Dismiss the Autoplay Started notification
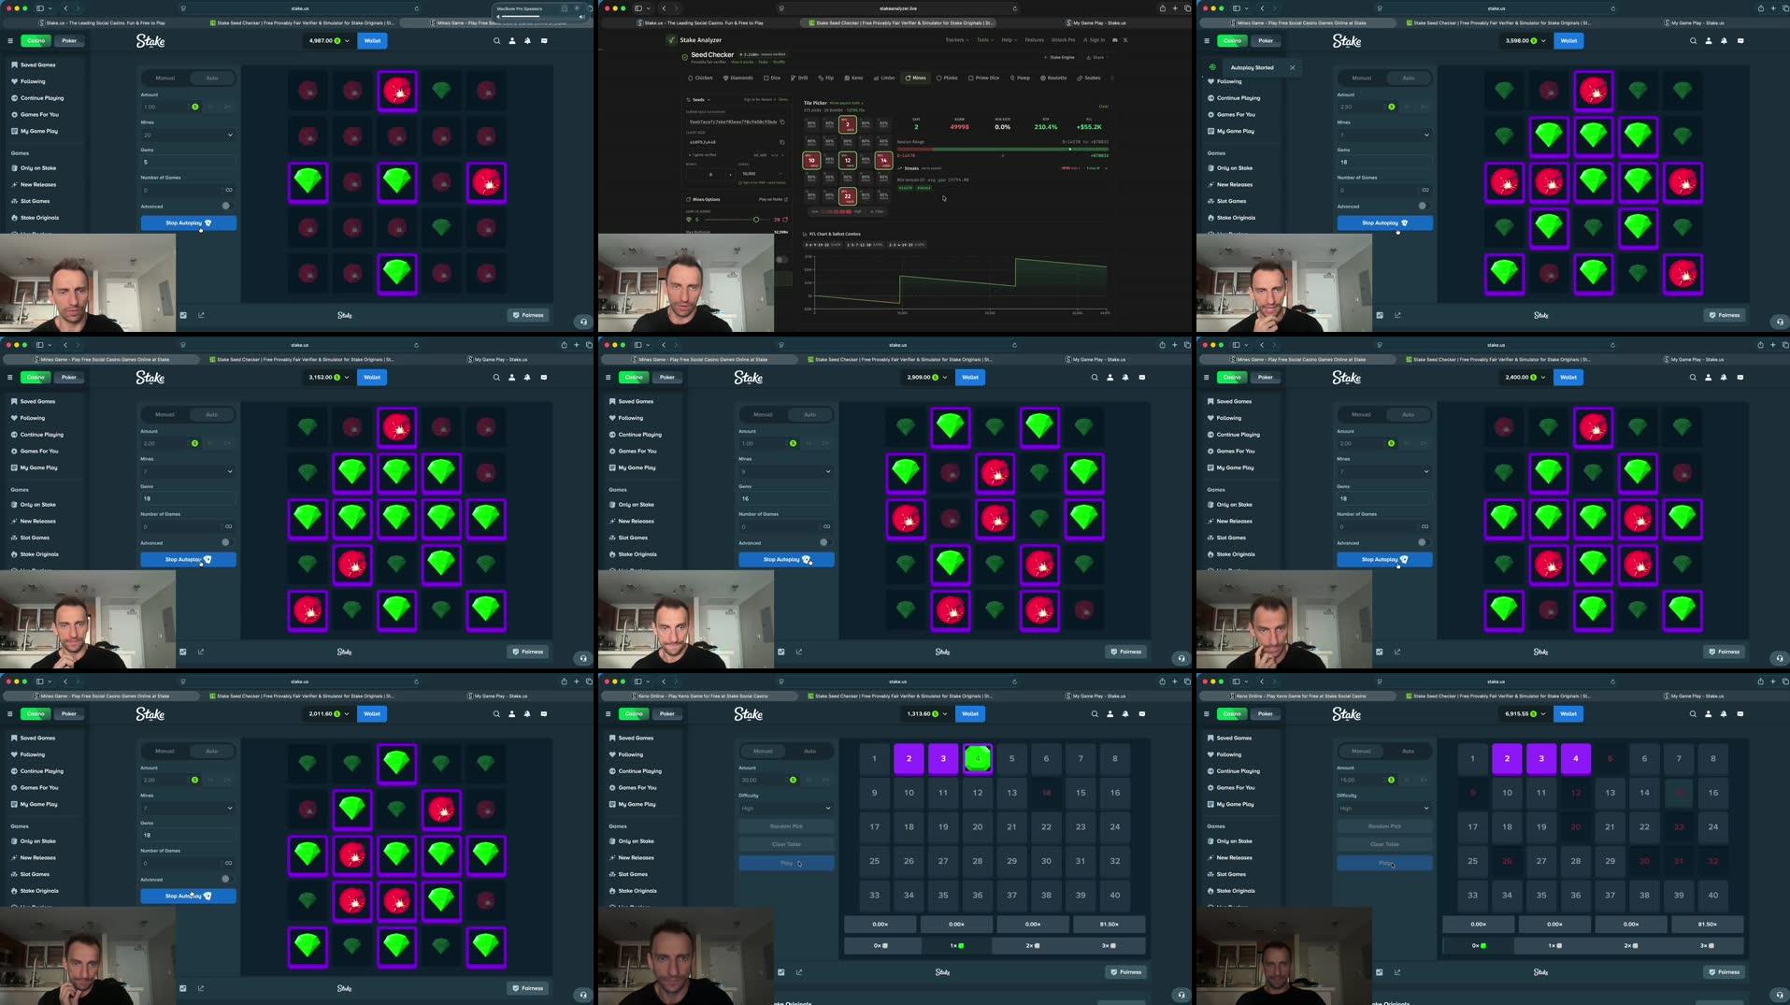This screenshot has height=1005, width=1790. point(1292,67)
